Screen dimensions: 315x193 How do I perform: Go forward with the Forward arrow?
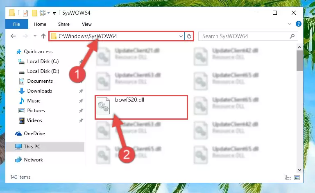pos(25,36)
